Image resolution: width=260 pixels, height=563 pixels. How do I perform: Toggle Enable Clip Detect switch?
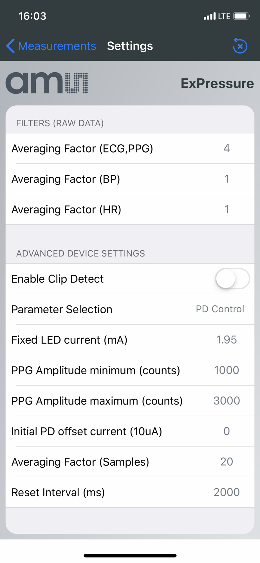click(x=232, y=279)
